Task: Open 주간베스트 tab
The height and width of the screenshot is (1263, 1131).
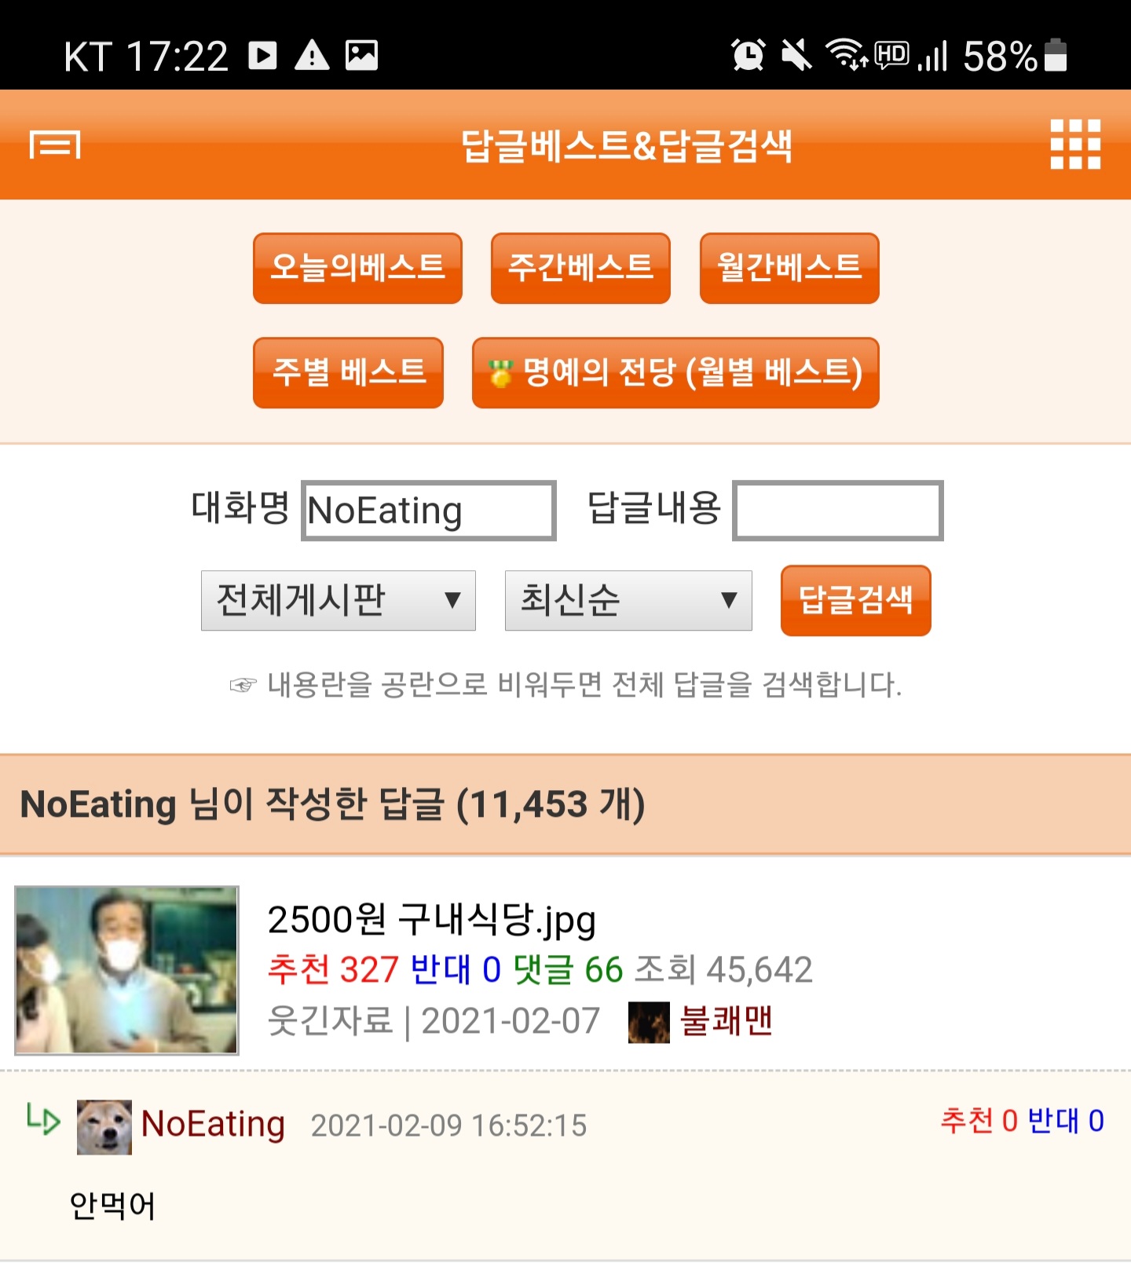Action: (580, 268)
